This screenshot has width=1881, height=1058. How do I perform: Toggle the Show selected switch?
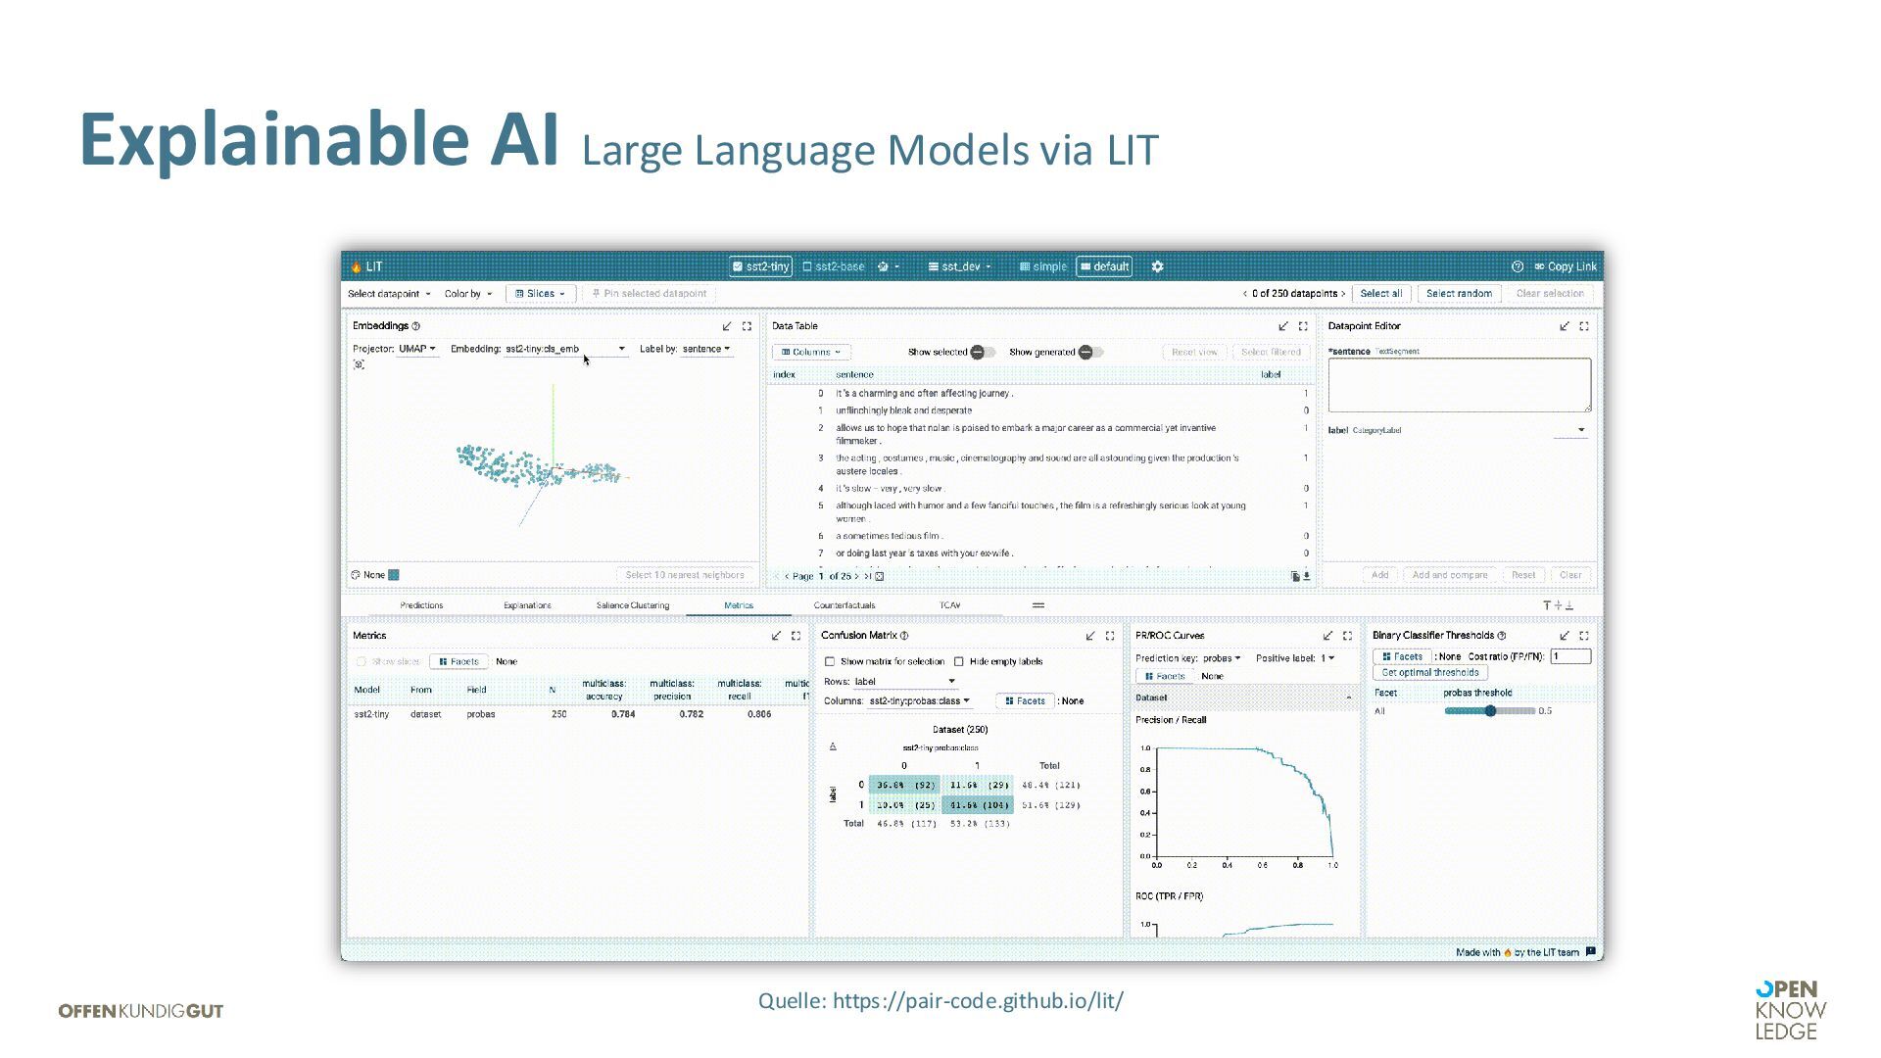(982, 352)
